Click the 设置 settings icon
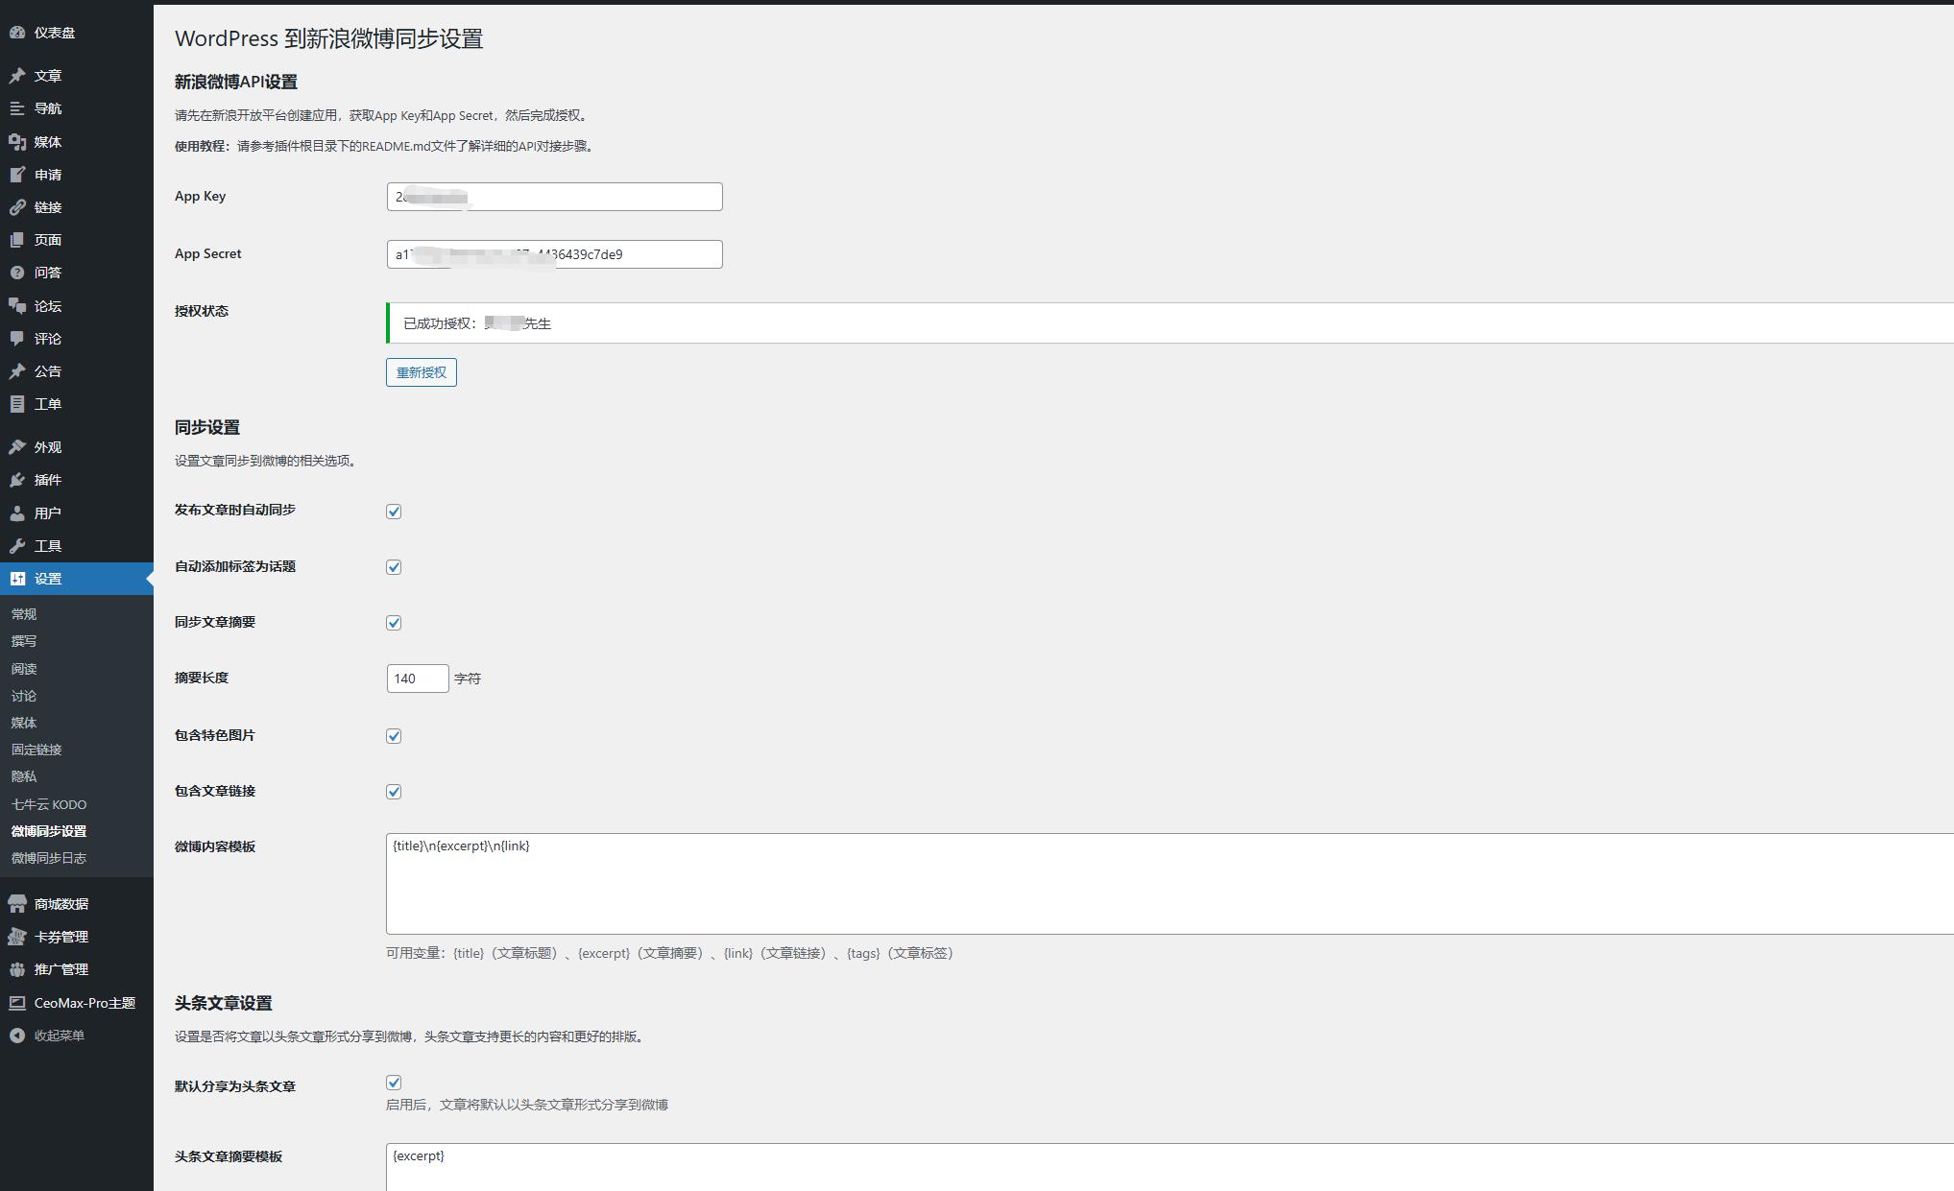Viewport: 1954px width, 1191px height. coord(17,579)
